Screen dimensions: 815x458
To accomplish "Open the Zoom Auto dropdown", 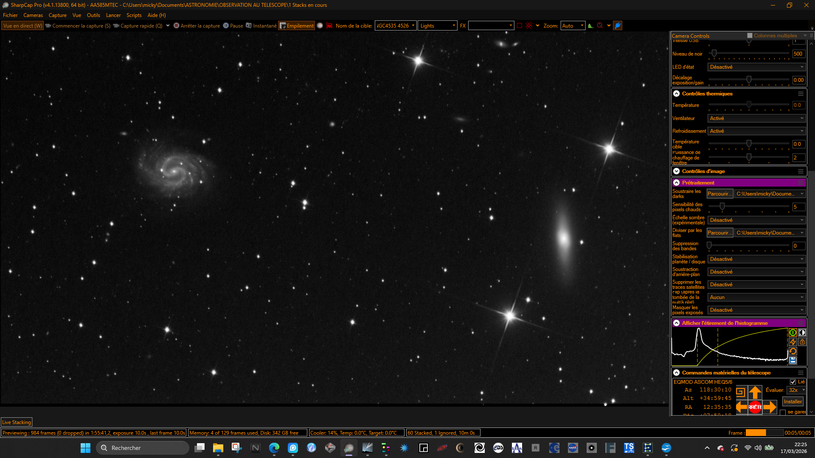I will (x=573, y=25).
